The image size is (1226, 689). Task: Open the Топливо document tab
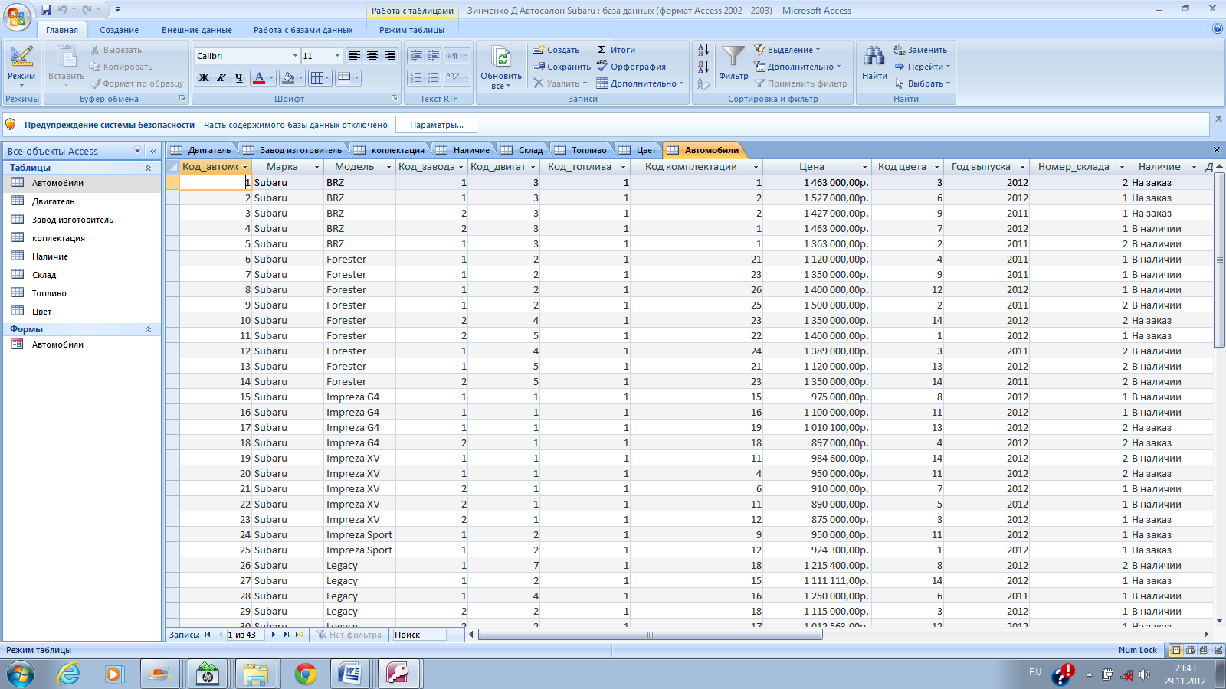[x=582, y=150]
